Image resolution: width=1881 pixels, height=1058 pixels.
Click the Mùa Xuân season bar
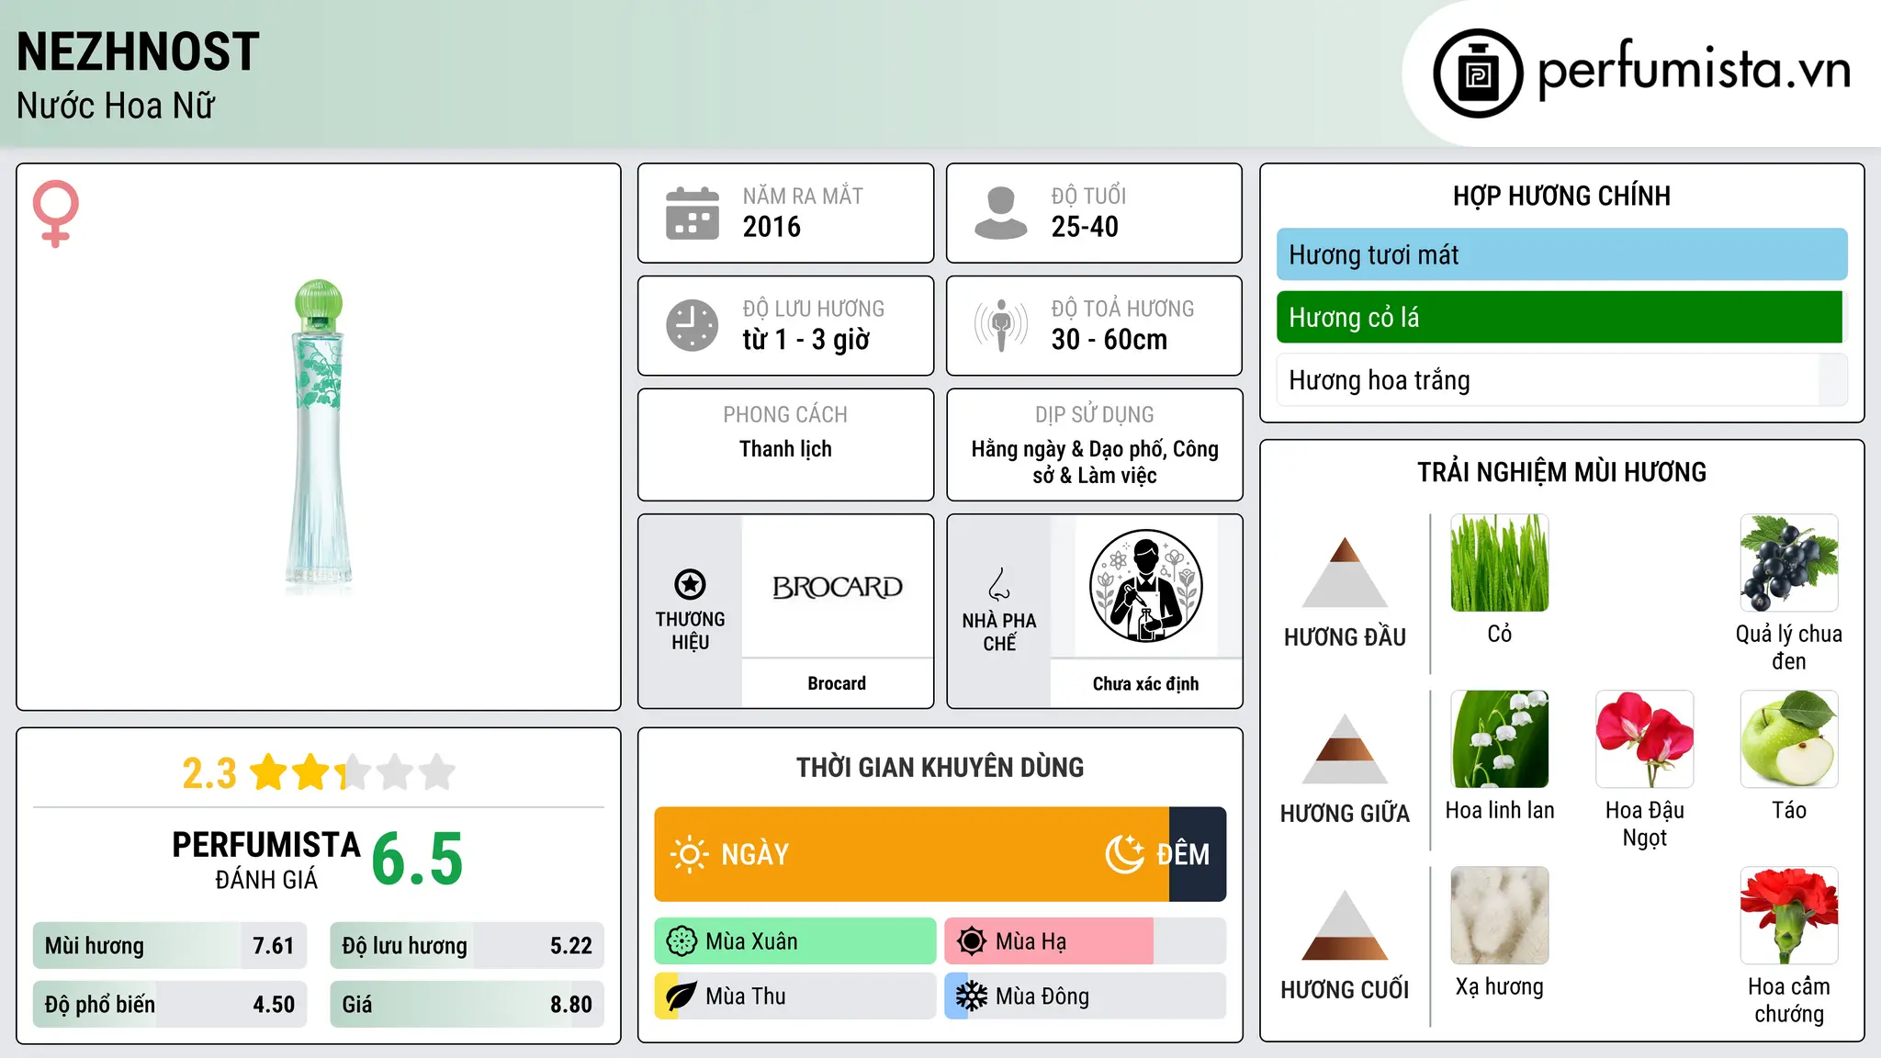(x=795, y=941)
